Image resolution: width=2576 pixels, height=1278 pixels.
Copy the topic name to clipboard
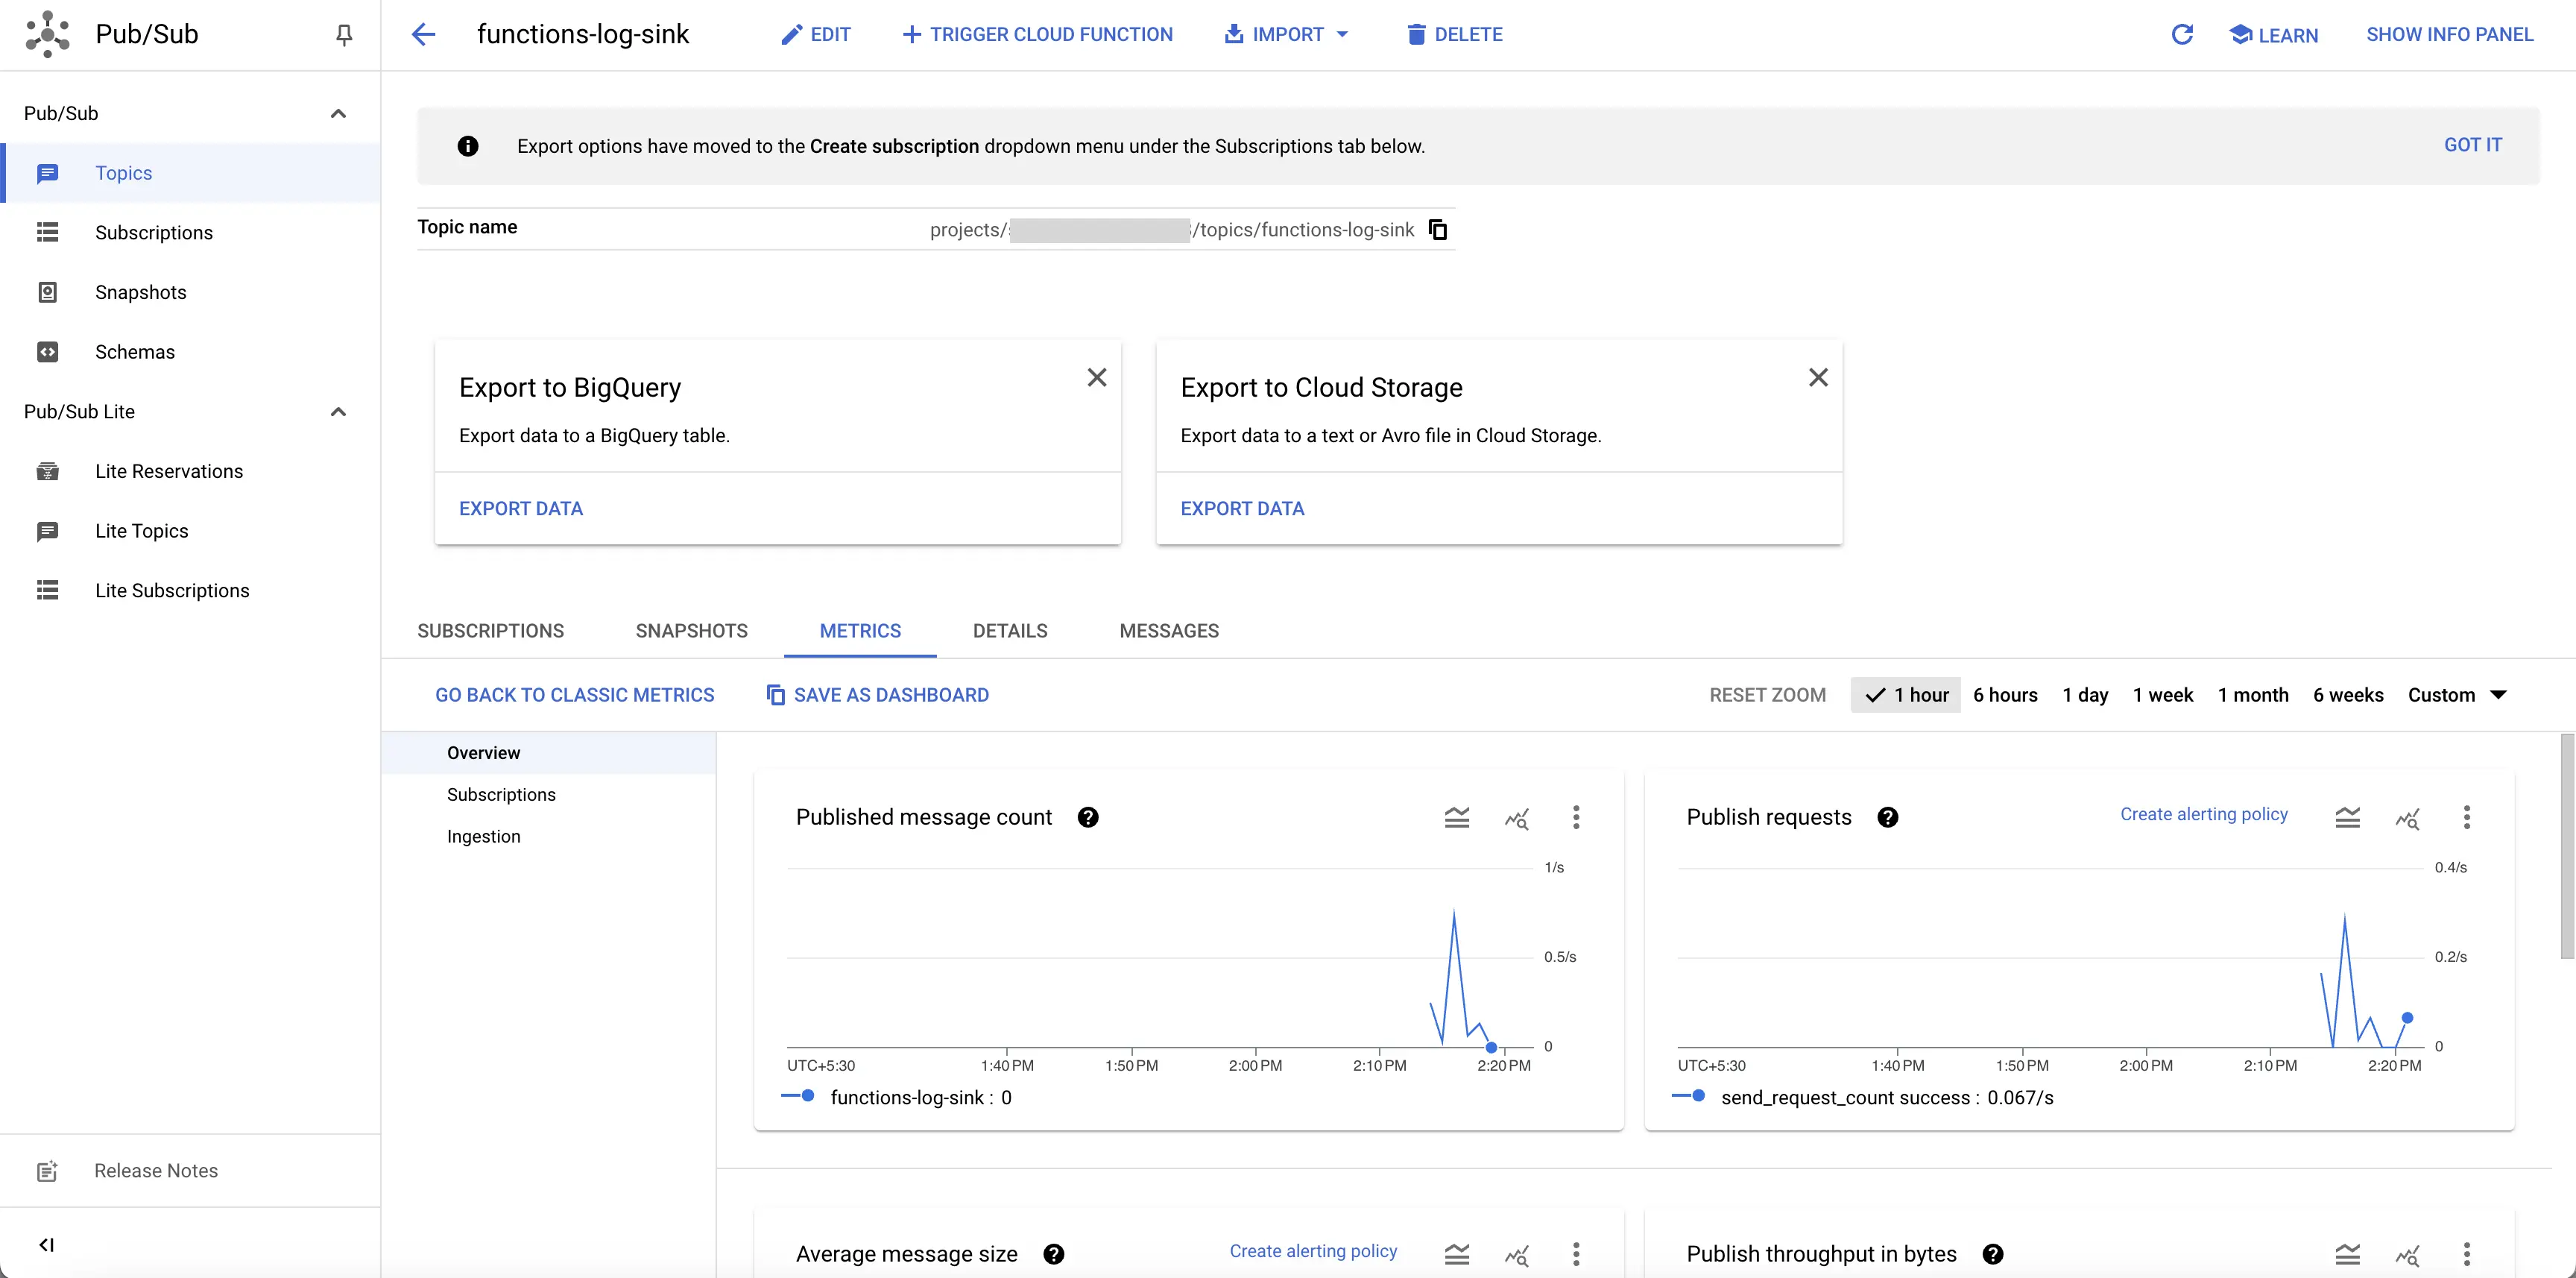pos(1438,229)
